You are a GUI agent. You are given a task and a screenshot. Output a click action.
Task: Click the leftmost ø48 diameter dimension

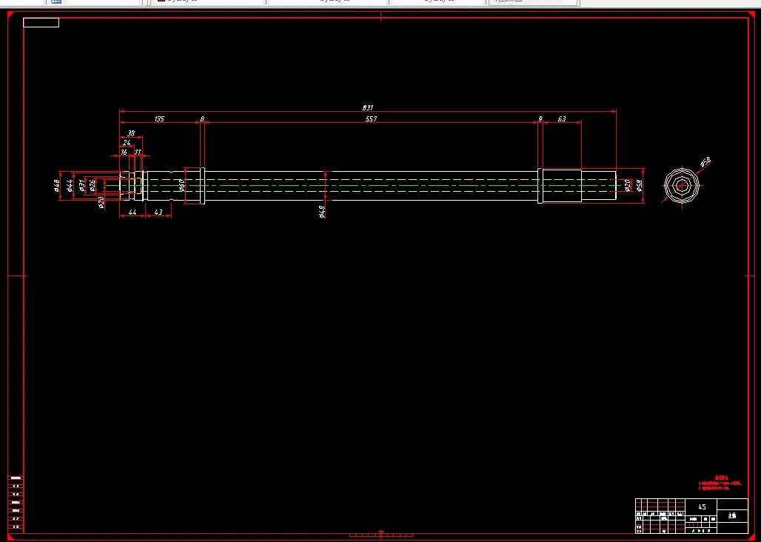point(56,185)
